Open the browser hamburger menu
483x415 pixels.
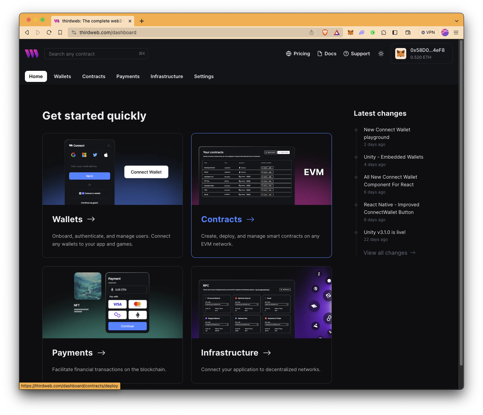click(x=456, y=32)
